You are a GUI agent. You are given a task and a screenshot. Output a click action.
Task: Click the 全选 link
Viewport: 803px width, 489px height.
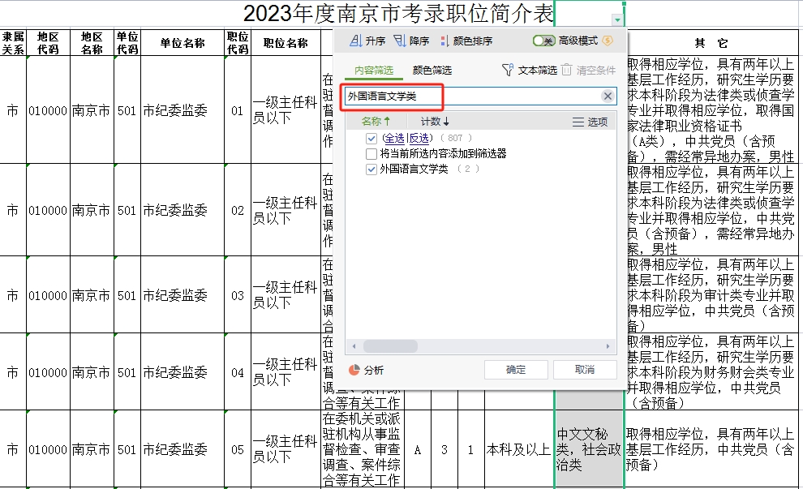pyautogui.click(x=394, y=138)
